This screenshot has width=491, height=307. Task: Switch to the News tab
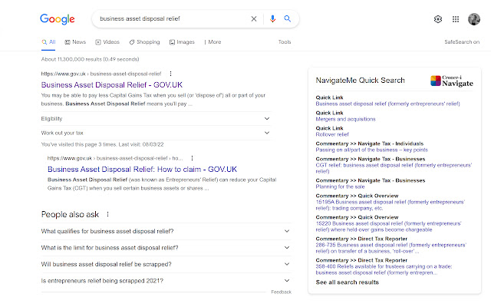point(75,42)
